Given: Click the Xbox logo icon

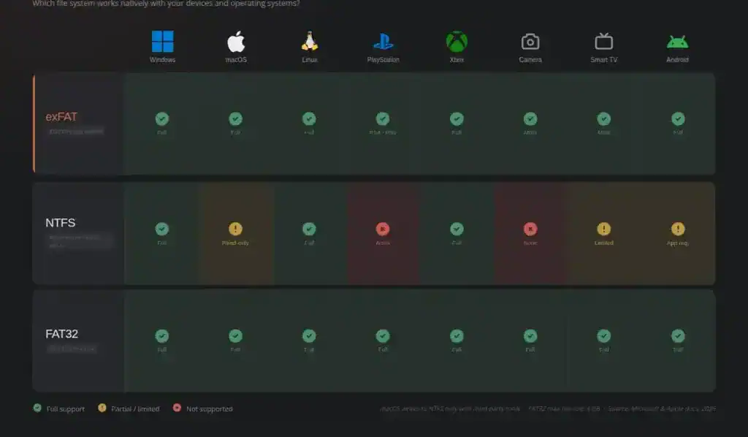Looking at the screenshot, I should point(457,42).
